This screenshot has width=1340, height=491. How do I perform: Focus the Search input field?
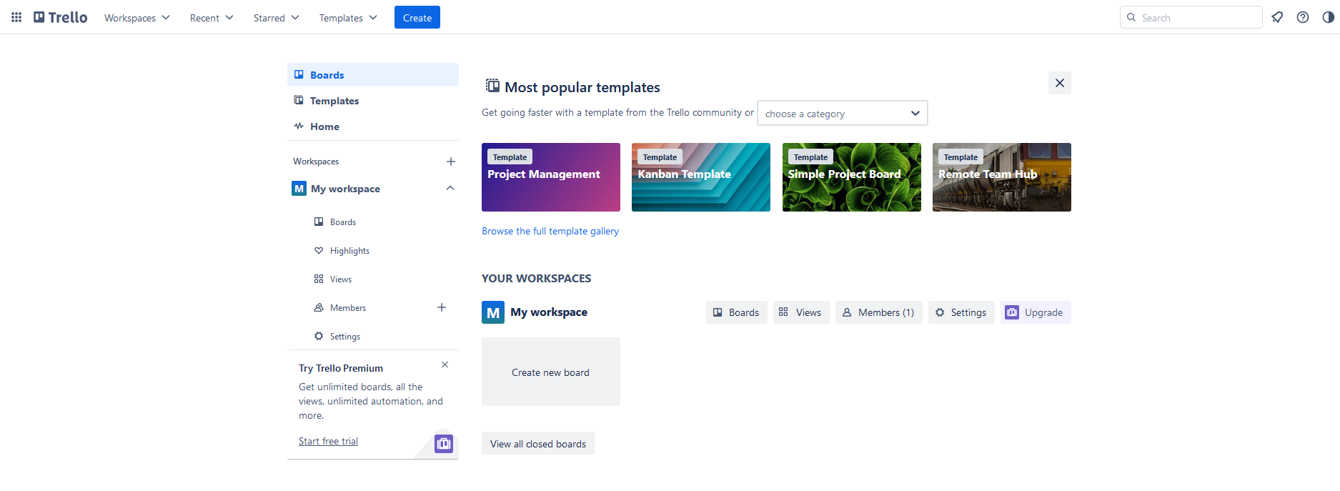pos(1191,17)
